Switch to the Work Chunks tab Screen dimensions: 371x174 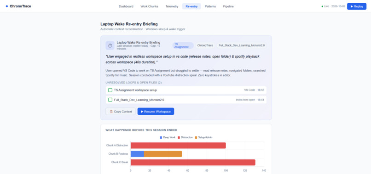pos(149,6)
